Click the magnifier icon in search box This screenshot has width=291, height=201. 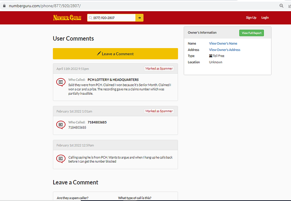click(90, 18)
